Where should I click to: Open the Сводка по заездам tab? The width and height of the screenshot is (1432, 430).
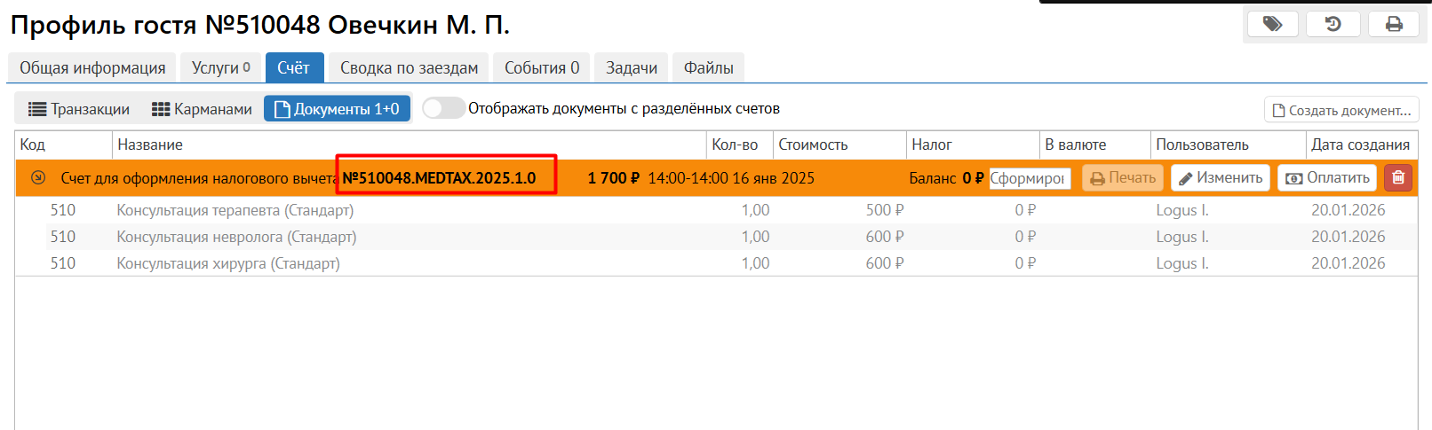click(x=409, y=67)
